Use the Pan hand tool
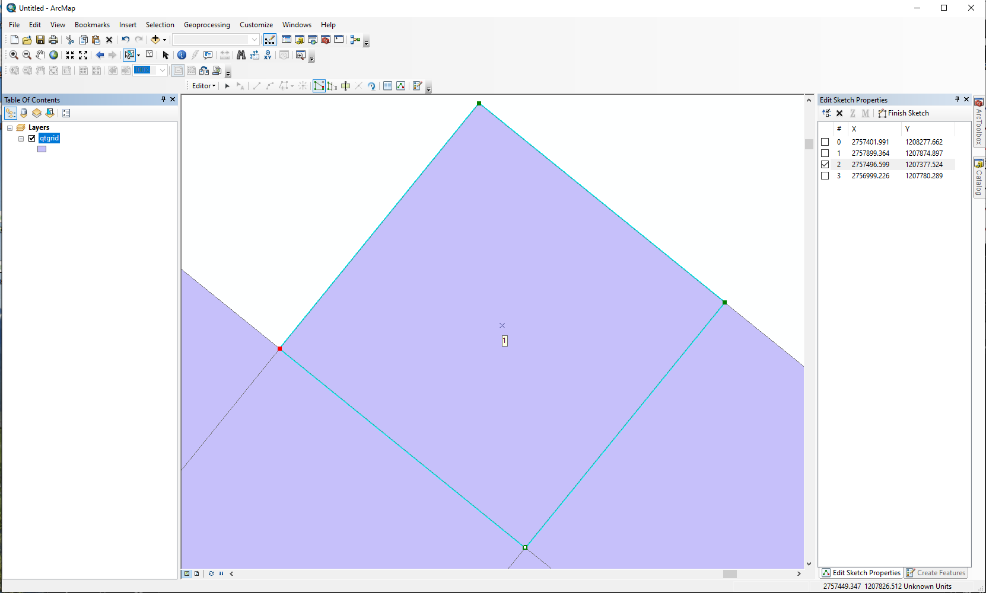This screenshot has width=986, height=593. 40,55
